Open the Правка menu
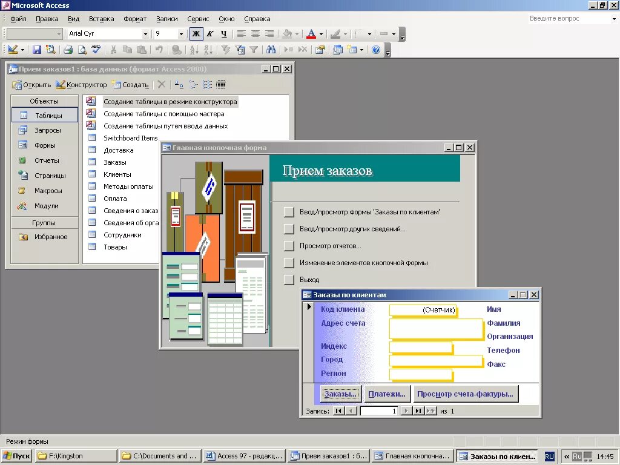Viewport: 620px width, 465px height. pos(47,19)
